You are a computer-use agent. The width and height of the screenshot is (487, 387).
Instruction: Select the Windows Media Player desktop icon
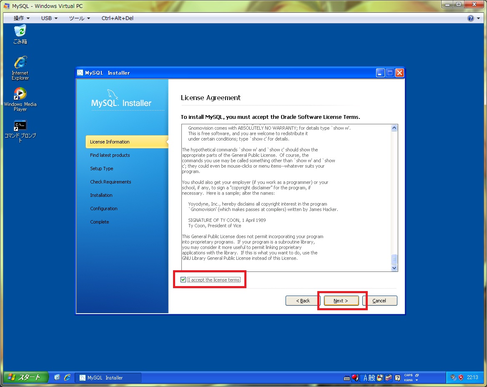pos(20,99)
